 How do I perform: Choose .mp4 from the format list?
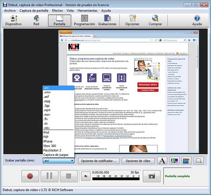click(x=47, y=110)
